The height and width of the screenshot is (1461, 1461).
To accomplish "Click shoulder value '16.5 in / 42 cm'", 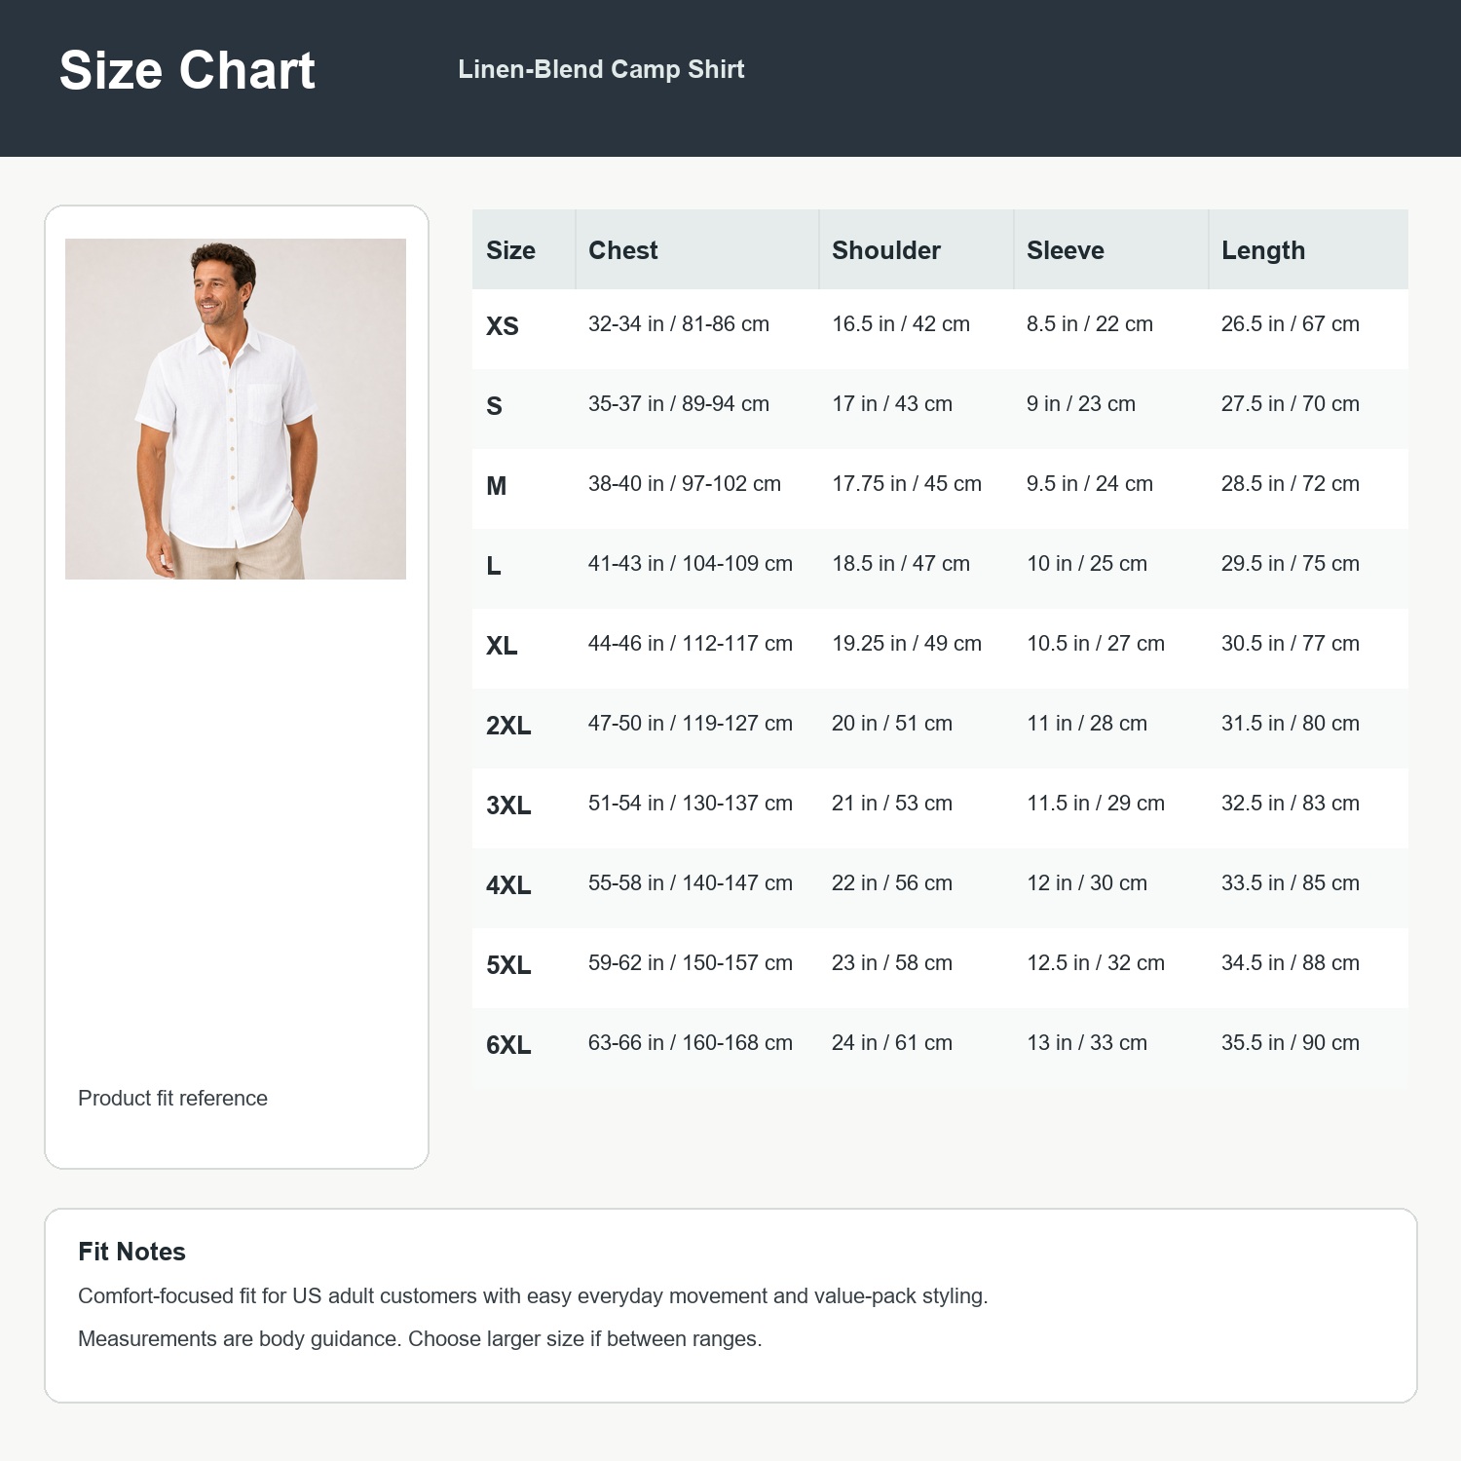I will [x=901, y=324].
